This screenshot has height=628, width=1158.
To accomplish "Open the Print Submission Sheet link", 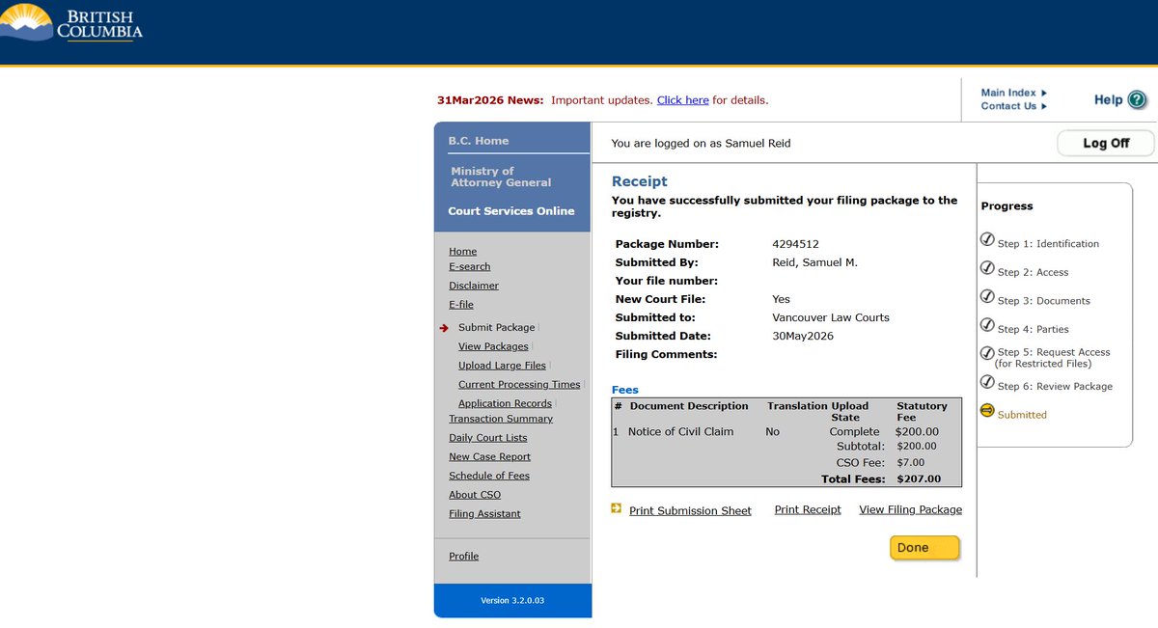I will click(690, 510).
